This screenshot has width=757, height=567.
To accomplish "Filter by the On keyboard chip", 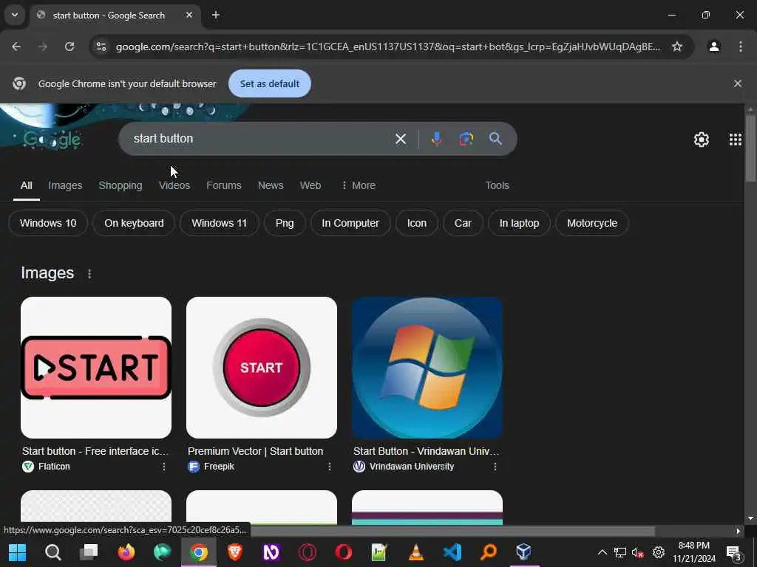I will tap(134, 223).
